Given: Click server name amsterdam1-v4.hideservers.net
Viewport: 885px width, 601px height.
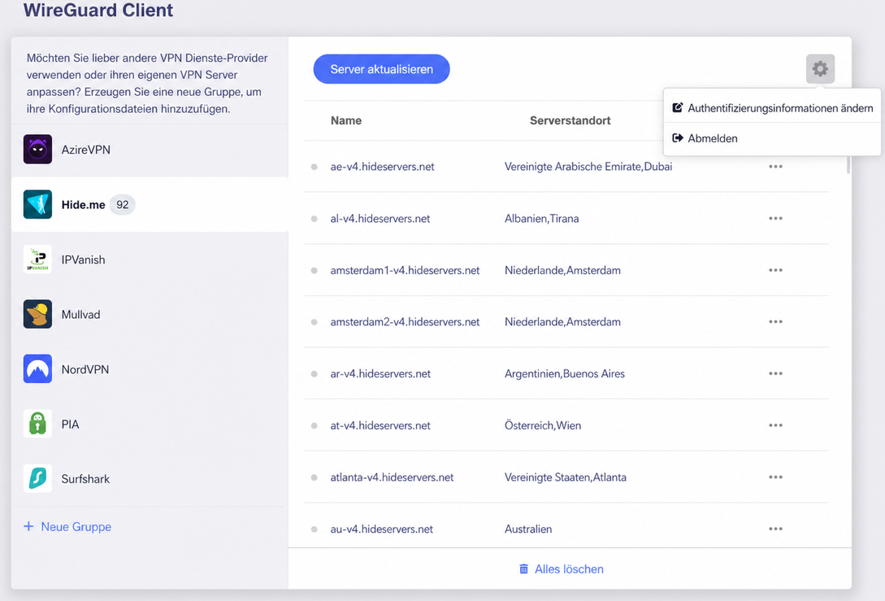Looking at the screenshot, I should click(x=405, y=271).
